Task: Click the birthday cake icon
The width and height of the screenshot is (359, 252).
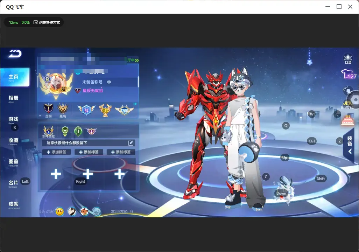Action: [347, 120]
